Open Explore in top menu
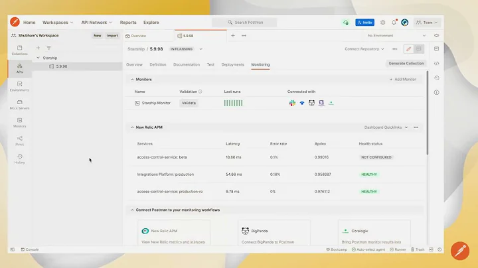478x268 pixels. [151, 23]
